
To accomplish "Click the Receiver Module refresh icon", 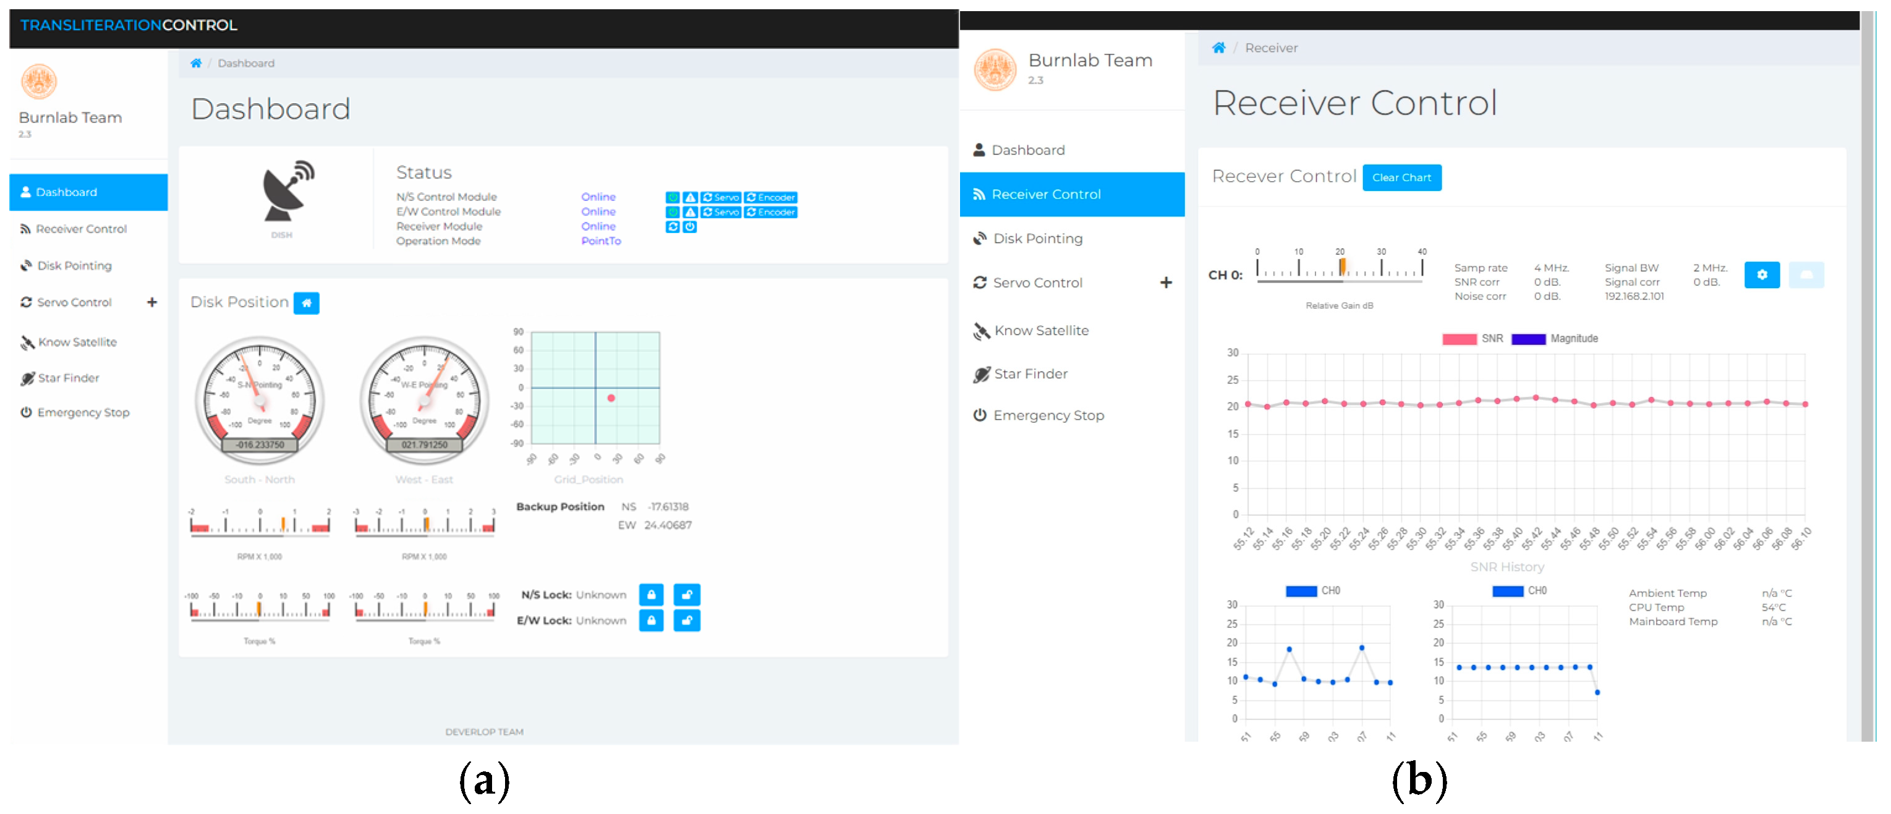I will point(673,227).
